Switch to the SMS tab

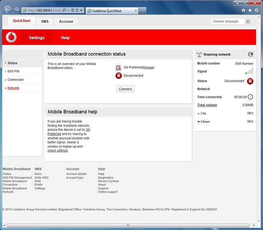pyautogui.click(x=44, y=21)
